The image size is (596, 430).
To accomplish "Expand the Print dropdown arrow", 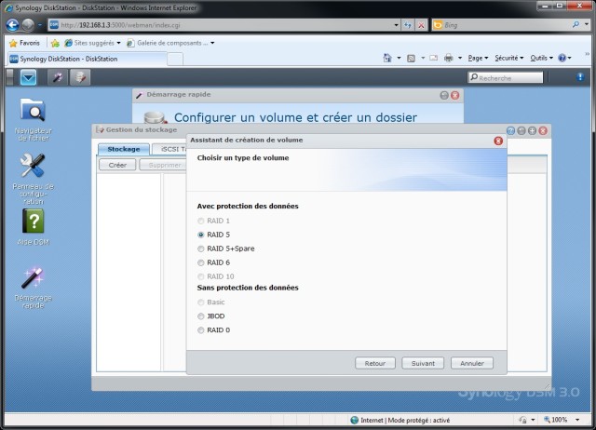I will (460, 58).
